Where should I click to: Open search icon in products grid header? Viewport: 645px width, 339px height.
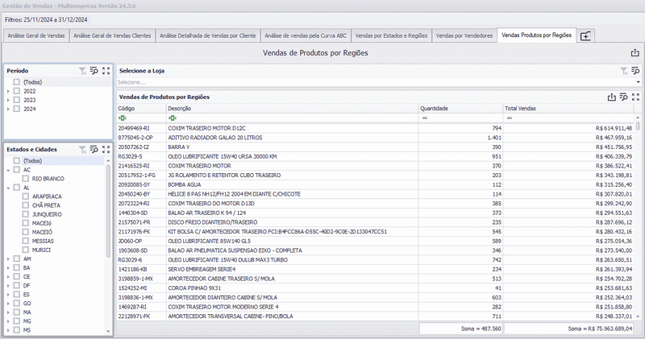click(623, 97)
